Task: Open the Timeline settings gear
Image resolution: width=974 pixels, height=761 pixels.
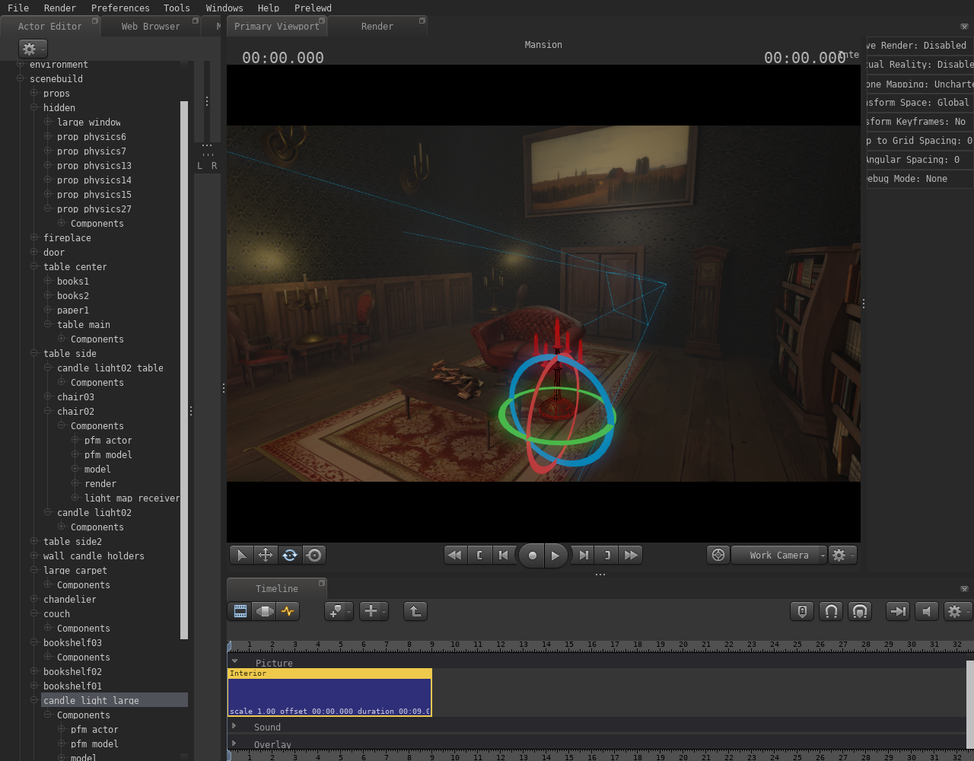Action: [x=957, y=611]
